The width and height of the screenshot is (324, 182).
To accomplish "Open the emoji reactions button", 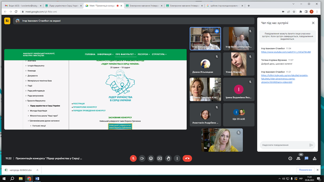I will tap(151, 158).
